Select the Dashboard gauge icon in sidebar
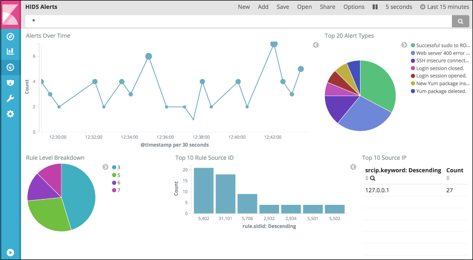 10,67
